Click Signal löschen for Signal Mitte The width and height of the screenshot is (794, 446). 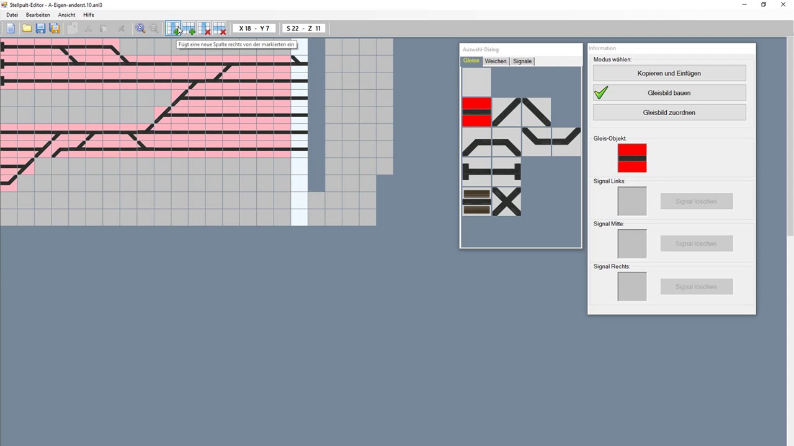696,243
